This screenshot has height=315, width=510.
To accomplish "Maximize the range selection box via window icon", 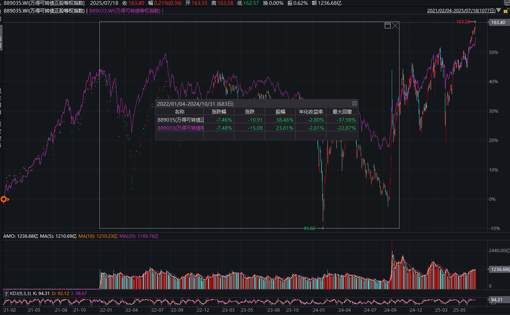I will point(388,26).
